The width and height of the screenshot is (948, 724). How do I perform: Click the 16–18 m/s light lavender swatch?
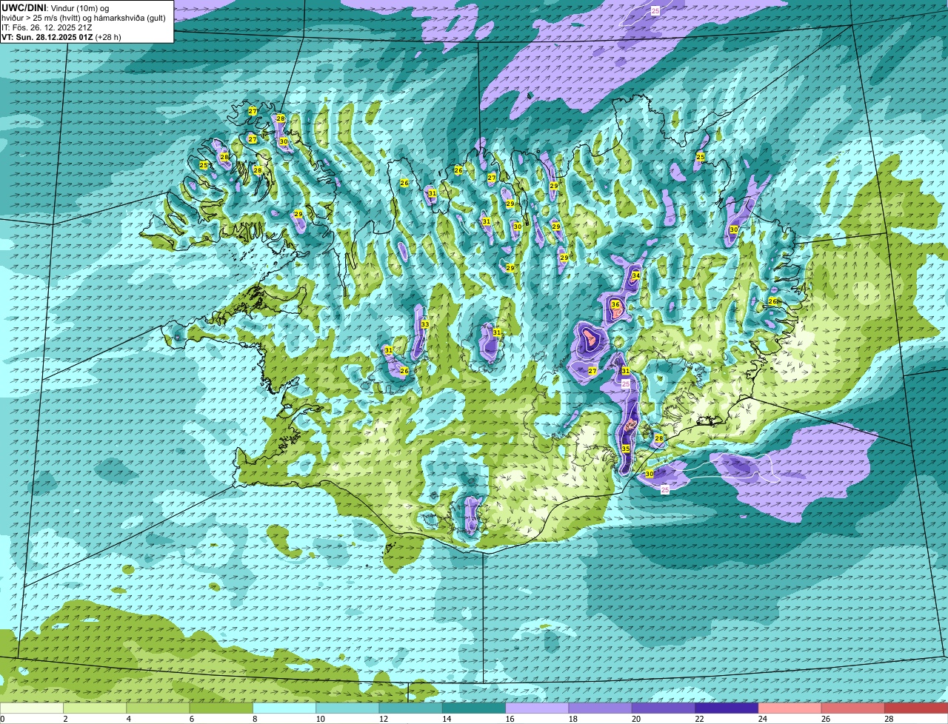(537, 708)
